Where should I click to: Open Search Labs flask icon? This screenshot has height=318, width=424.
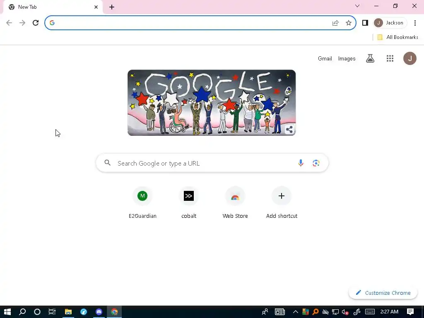pyautogui.click(x=370, y=58)
